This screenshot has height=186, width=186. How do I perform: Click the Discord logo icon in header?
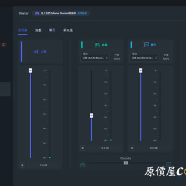tap(37, 13)
